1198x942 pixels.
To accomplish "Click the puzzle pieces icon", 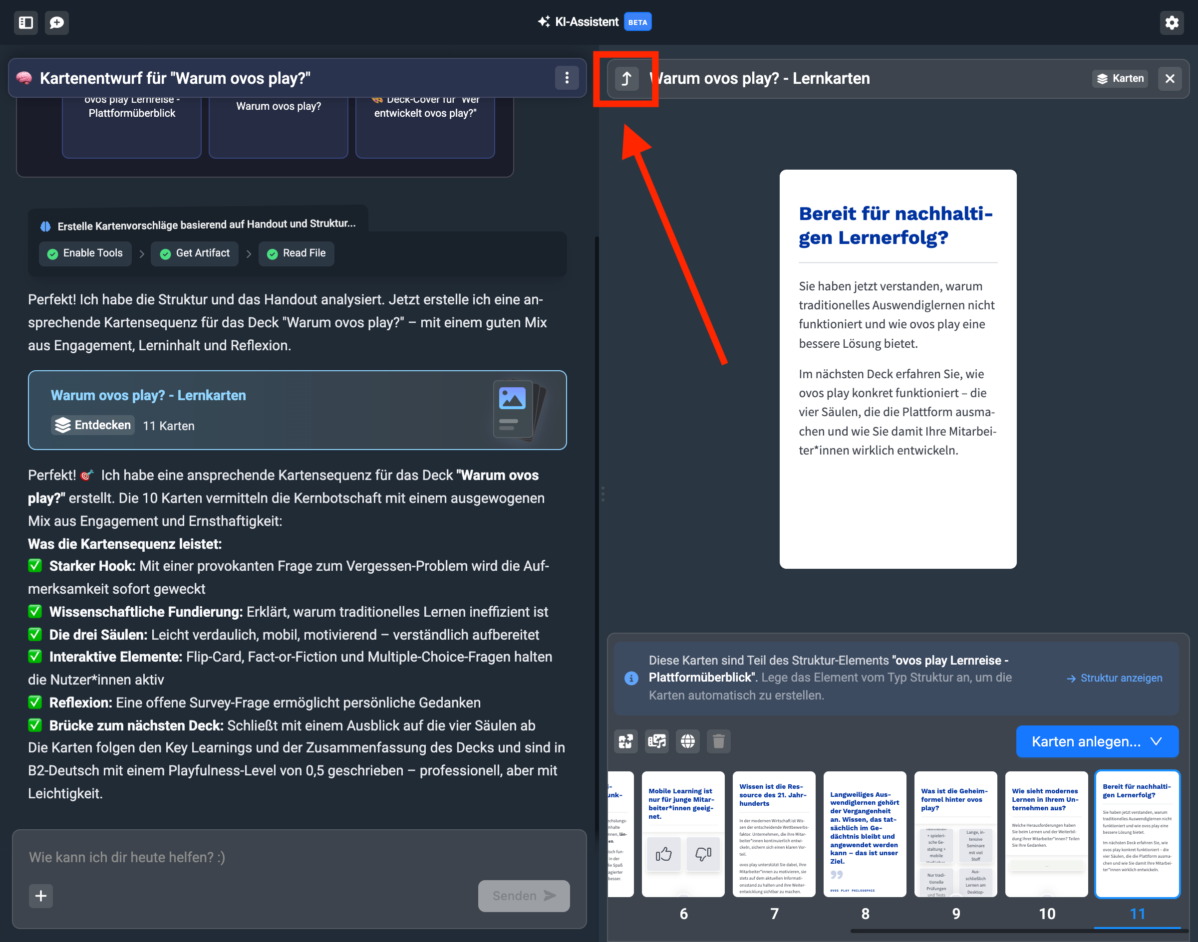I will click(x=626, y=741).
